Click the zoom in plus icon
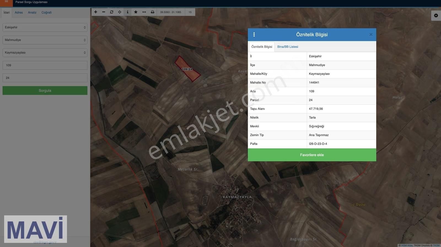Screen dimensions: 441x247 [x=96, y=12]
